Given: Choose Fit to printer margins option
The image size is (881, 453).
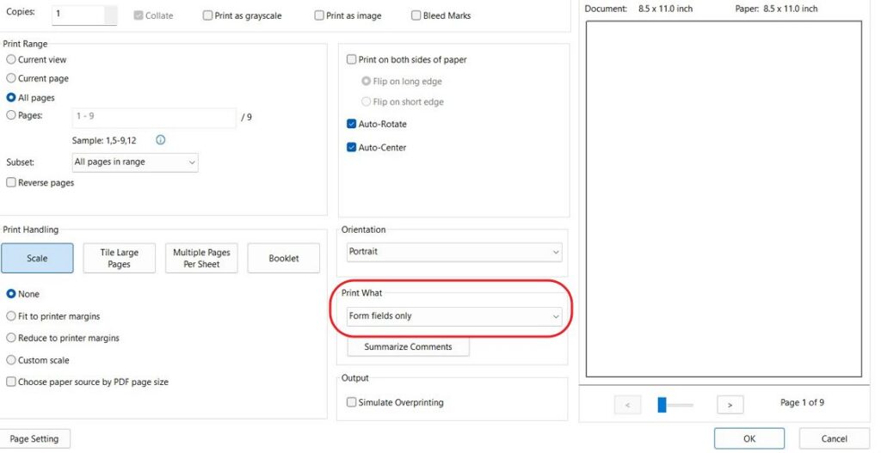Looking at the screenshot, I should pos(11,316).
